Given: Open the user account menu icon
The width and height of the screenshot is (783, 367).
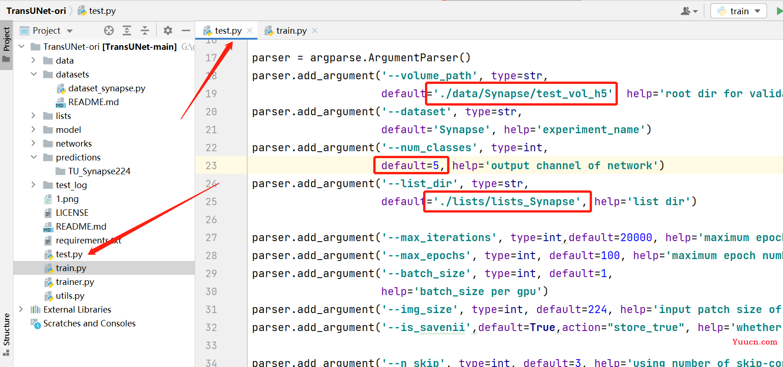Looking at the screenshot, I should pyautogui.click(x=689, y=11).
